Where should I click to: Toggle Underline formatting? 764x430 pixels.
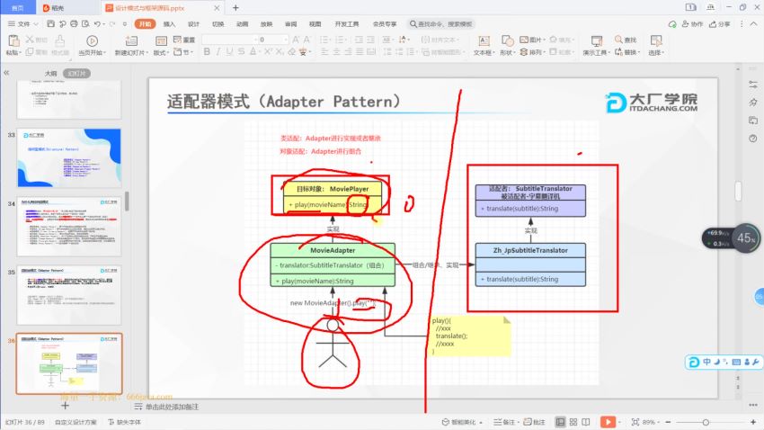(229, 51)
